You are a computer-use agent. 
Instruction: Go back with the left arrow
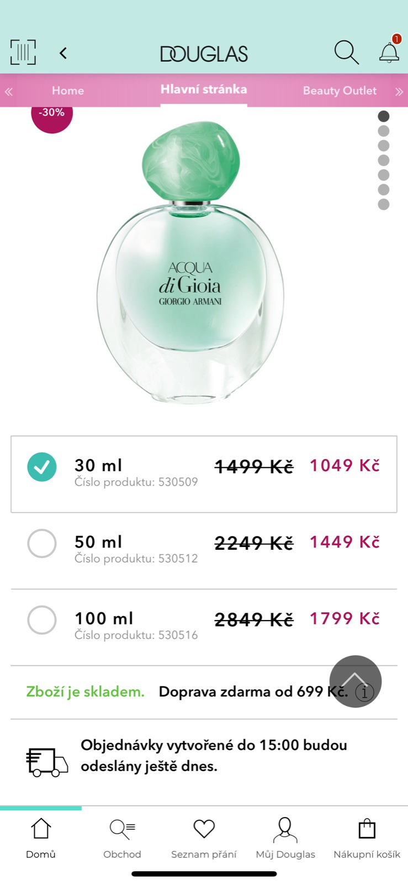63,53
